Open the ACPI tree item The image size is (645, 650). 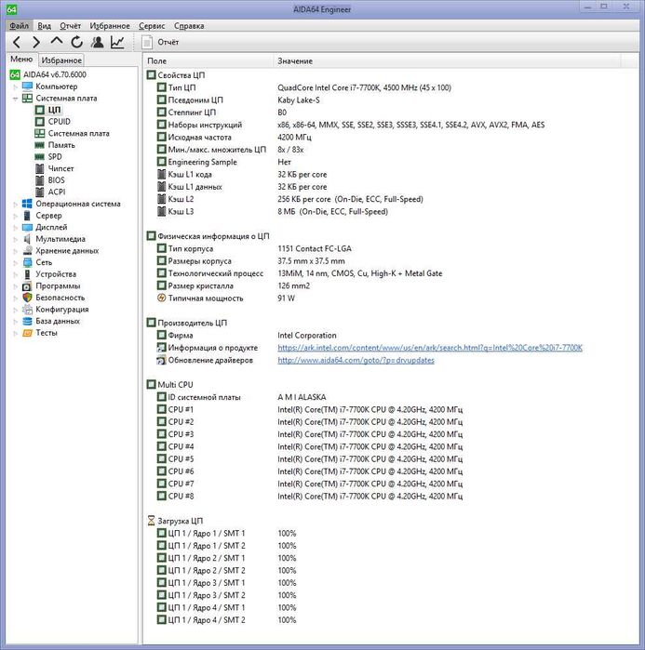point(50,192)
